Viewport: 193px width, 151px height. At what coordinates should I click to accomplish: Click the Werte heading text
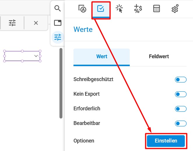point(83,29)
